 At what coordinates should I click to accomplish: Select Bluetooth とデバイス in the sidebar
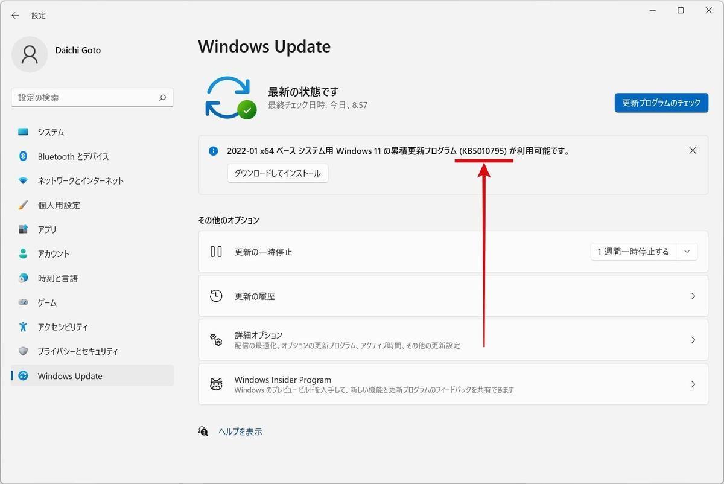pos(92,156)
